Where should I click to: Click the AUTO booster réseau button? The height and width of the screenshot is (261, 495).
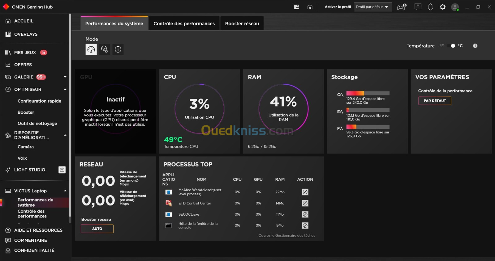tap(97, 229)
